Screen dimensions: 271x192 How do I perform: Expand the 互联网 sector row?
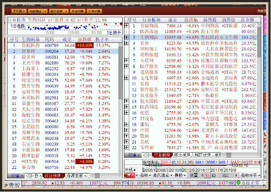(x=127, y=60)
